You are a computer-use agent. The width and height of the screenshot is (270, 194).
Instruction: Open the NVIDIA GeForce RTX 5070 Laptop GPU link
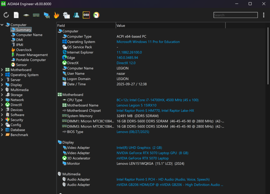(x=152, y=153)
